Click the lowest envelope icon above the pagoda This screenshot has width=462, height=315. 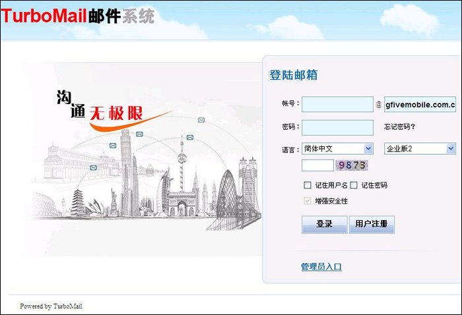pyautogui.click(x=94, y=168)
